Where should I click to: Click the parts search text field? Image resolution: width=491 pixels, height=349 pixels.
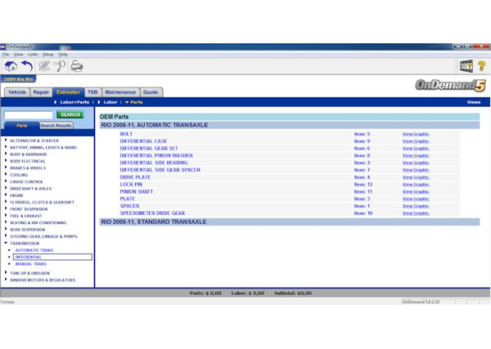29,115
